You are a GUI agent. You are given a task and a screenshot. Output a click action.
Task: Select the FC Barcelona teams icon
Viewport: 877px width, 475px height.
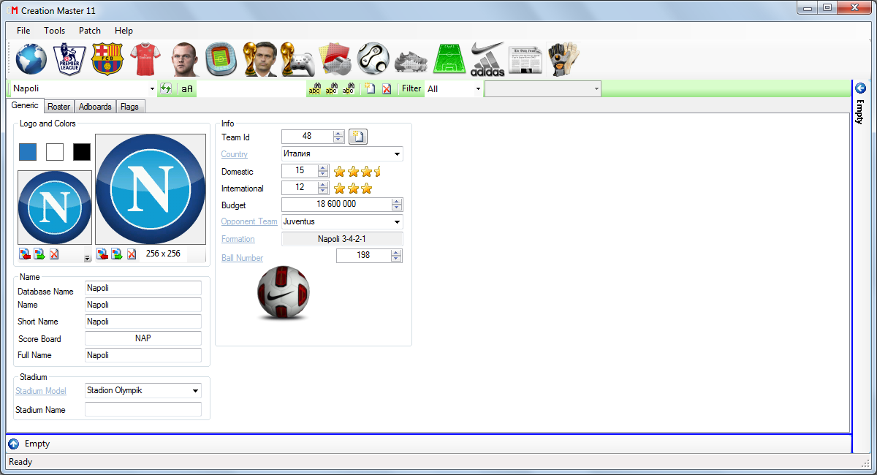[x=107, y=59]
